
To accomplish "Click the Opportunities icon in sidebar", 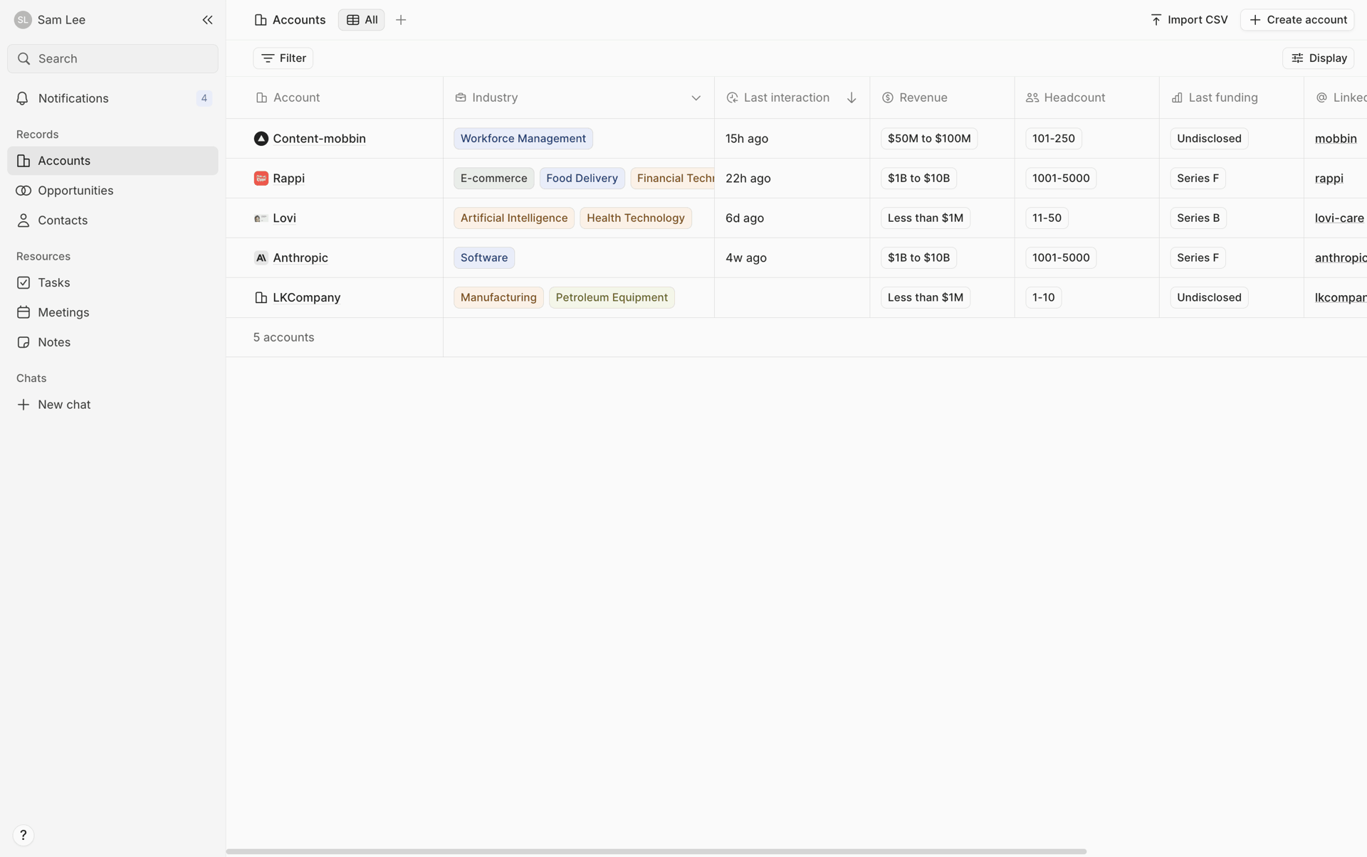I will click(x=23, y=191).
